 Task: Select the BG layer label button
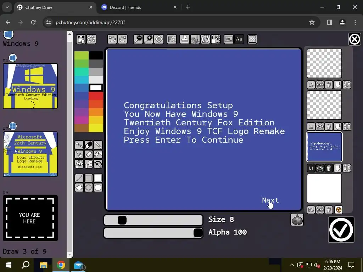[311, 210]
